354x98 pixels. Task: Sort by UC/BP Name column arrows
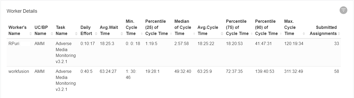coord(52,34)
